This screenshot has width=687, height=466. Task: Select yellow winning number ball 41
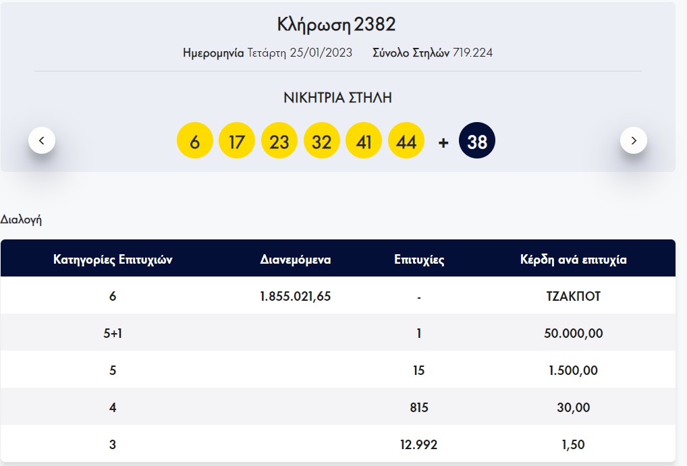pos(364,140)
